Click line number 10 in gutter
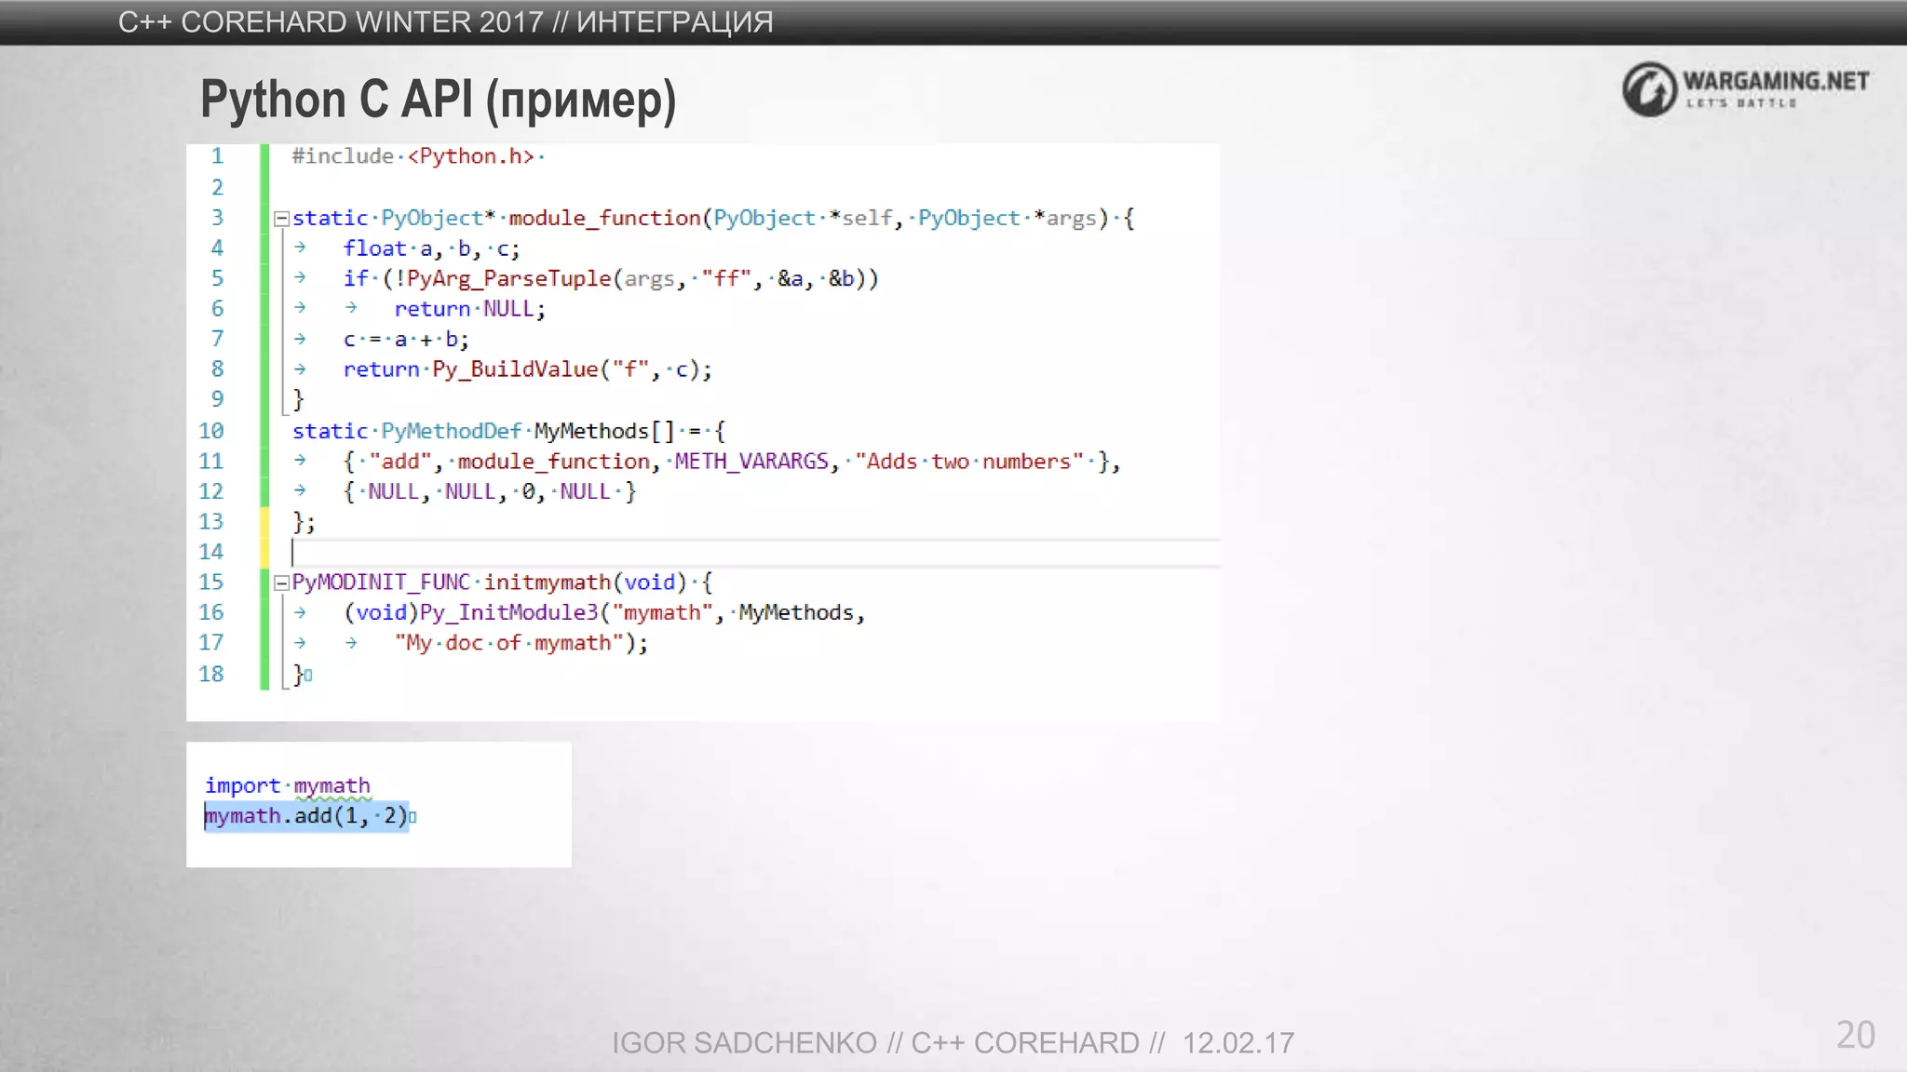 tap(211, 431)
